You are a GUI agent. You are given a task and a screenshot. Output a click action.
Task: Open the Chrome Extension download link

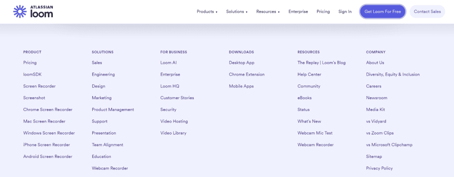247,74
